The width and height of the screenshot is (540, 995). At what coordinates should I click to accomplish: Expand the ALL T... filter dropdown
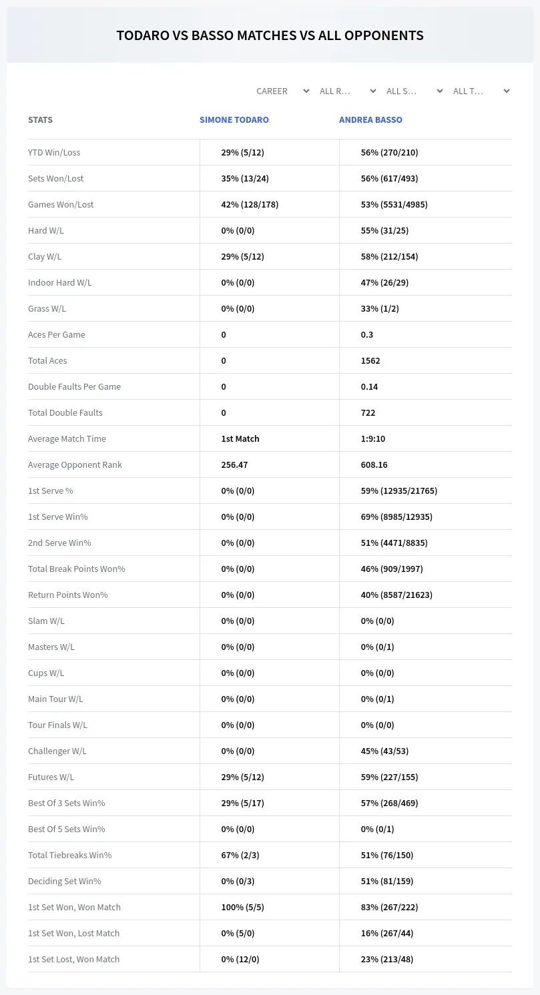click(481, 91)
